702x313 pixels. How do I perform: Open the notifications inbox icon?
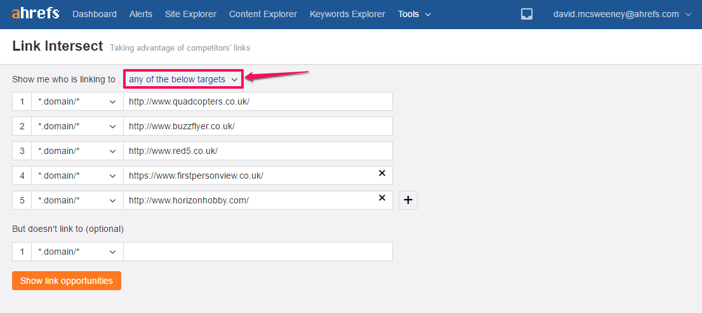[x=527, y=15]
